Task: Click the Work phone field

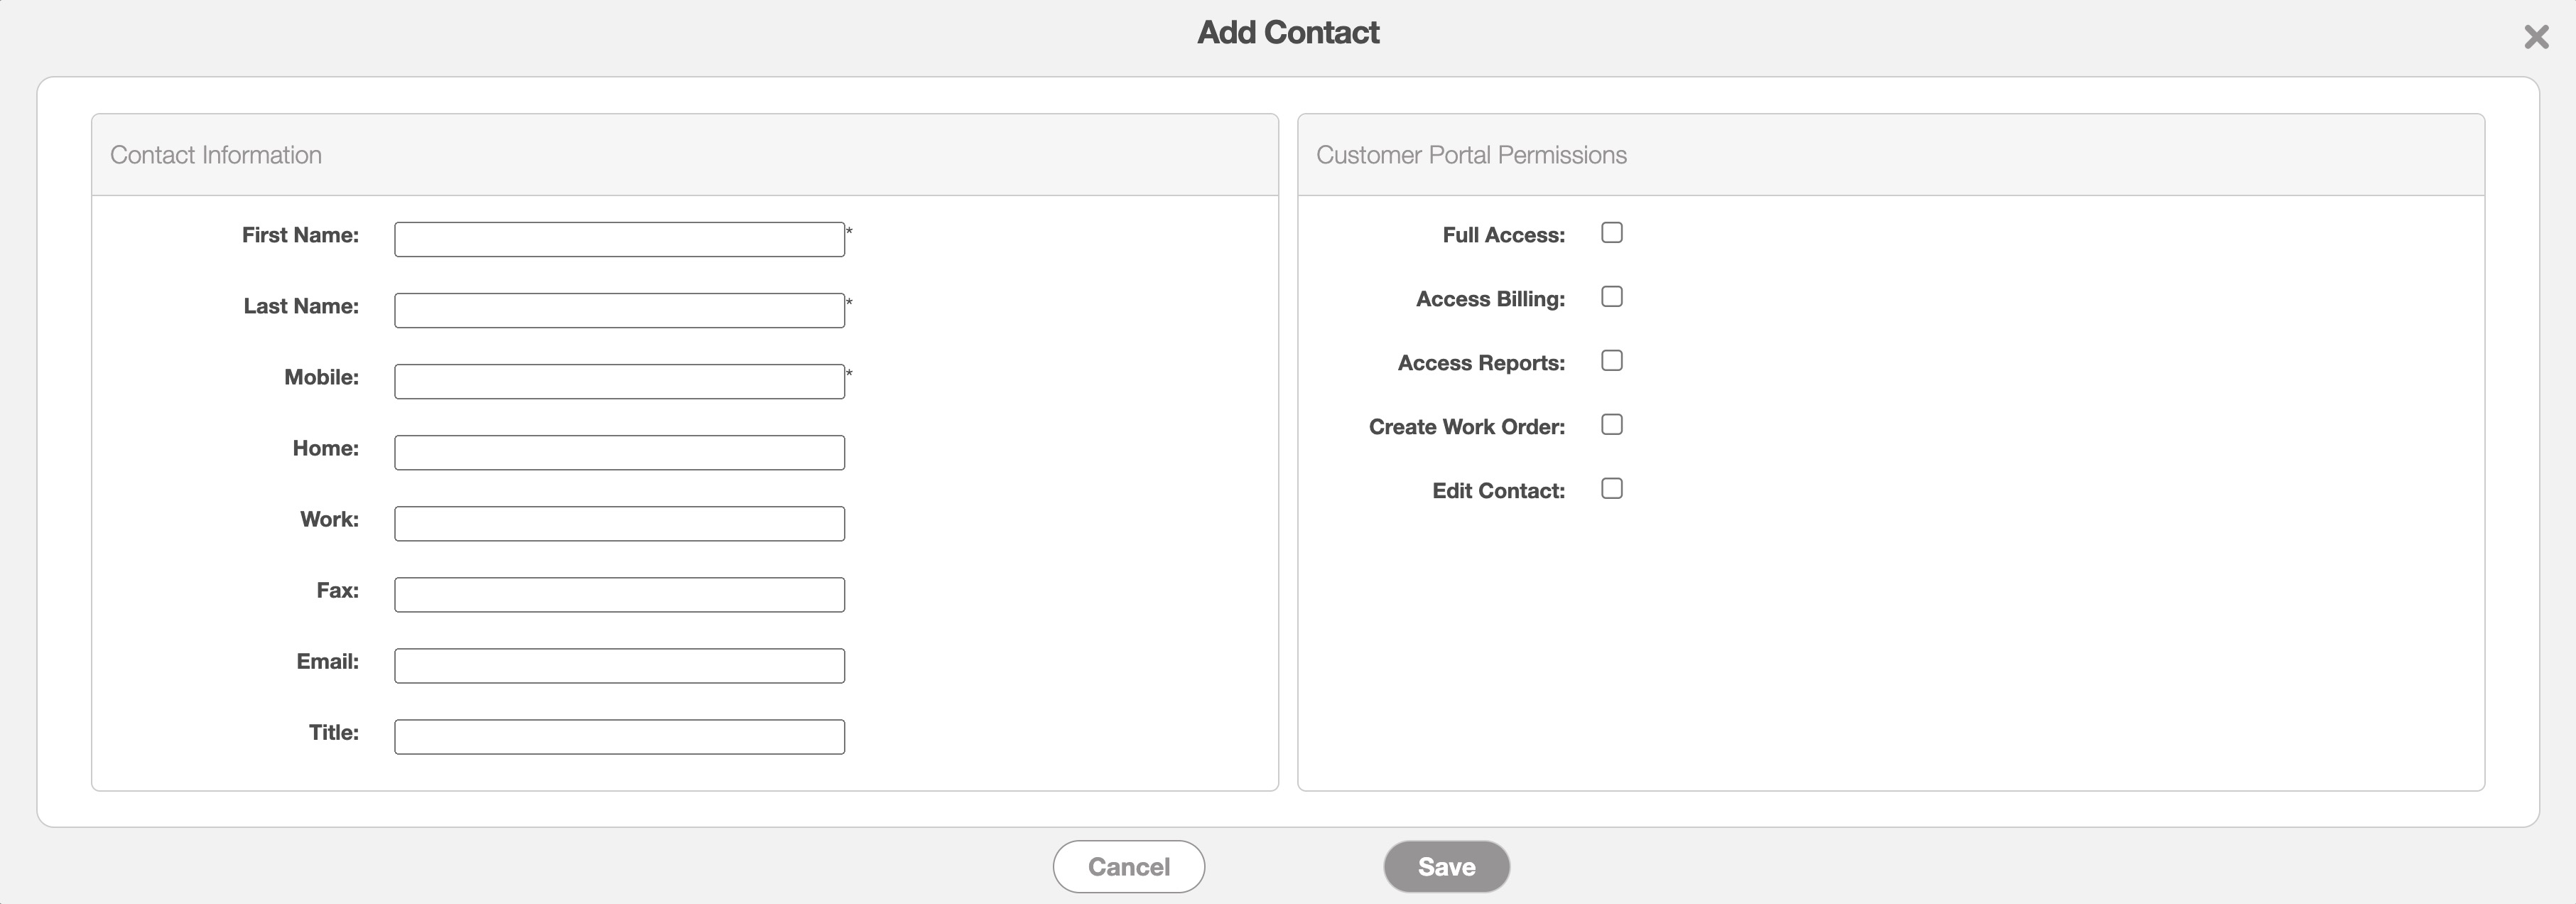Action: 619,524
